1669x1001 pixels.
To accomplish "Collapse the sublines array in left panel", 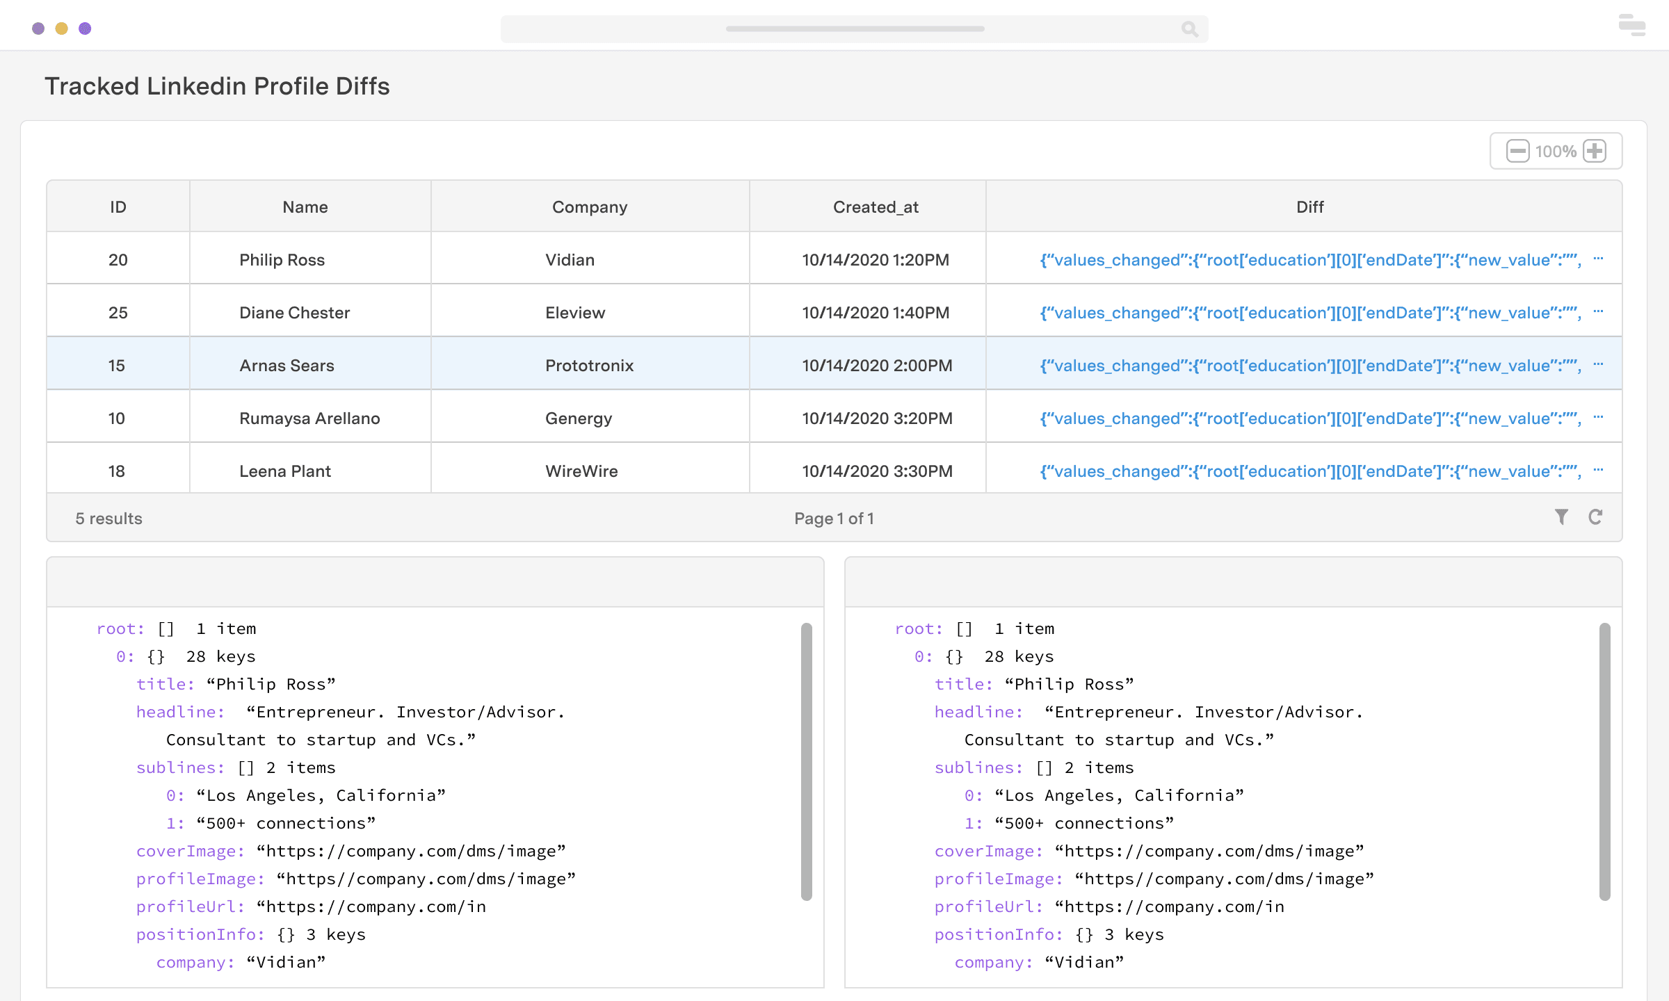I will tap(180, 767).
